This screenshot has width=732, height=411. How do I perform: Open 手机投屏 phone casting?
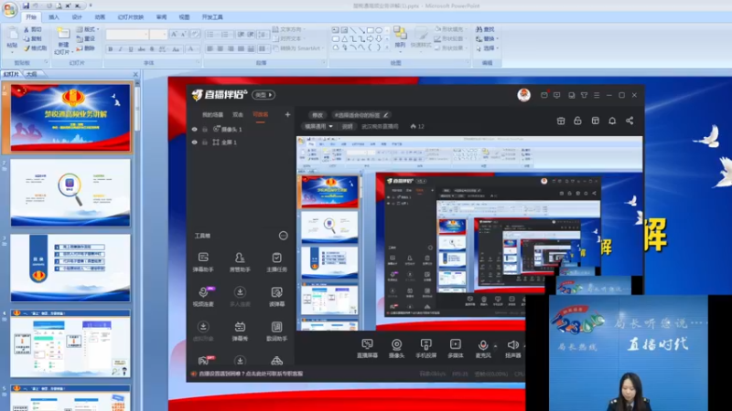click(425, 348)
